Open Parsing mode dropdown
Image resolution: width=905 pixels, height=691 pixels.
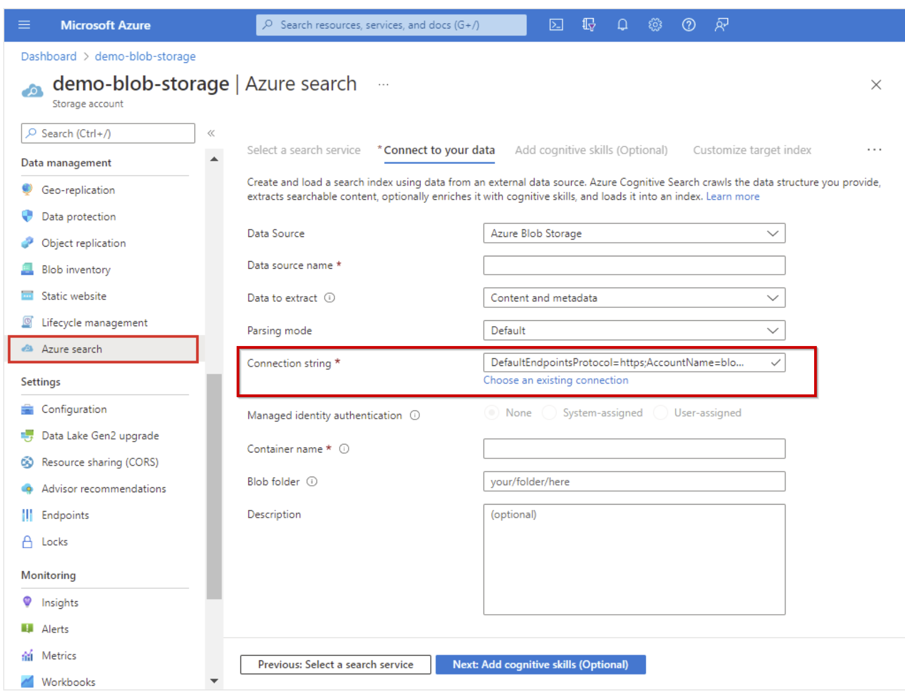pos(634,330)
